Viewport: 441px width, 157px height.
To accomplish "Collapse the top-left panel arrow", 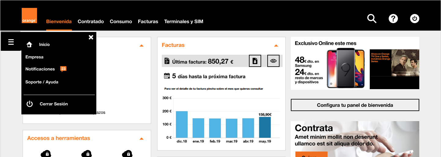I will [x=141, y=46].
